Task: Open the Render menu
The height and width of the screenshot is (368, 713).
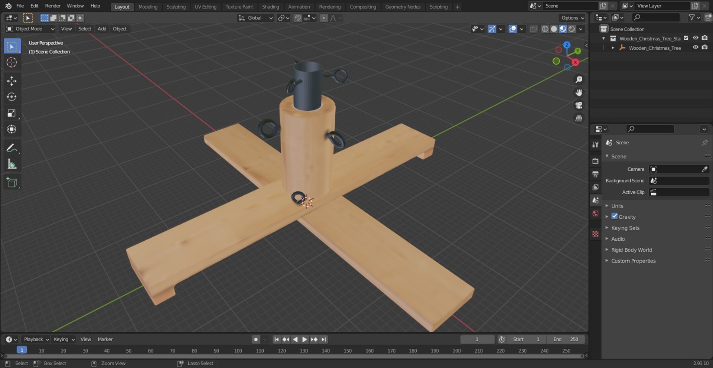Action: tap(53, 6)
